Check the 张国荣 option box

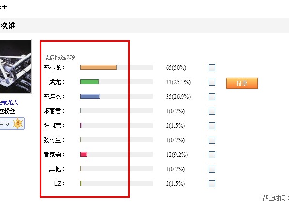212,126
